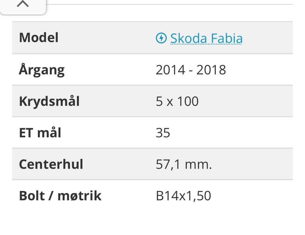Click the 2014 - 2018 year range value
This screenshot has height=235, width=305.
coord(191,70)
